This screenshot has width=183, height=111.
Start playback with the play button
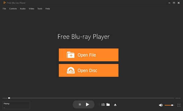pos(88,105)
